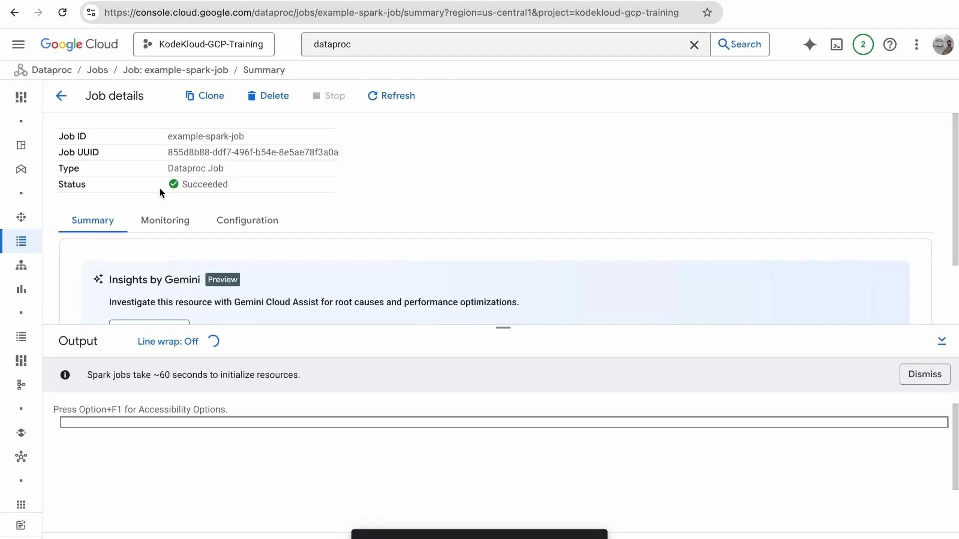Bookmark this page with star icon
959x539 pixels.
pyautogui.click(x=707, y=13)
